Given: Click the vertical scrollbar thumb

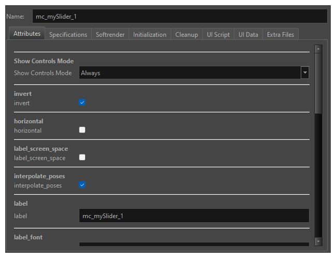Looking at the screenshot, I should (318, 83).
